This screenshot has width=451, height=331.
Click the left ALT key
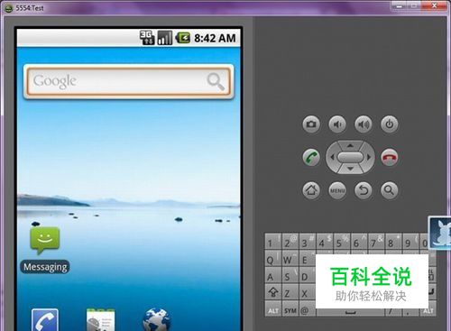click(x=273, y=309)
